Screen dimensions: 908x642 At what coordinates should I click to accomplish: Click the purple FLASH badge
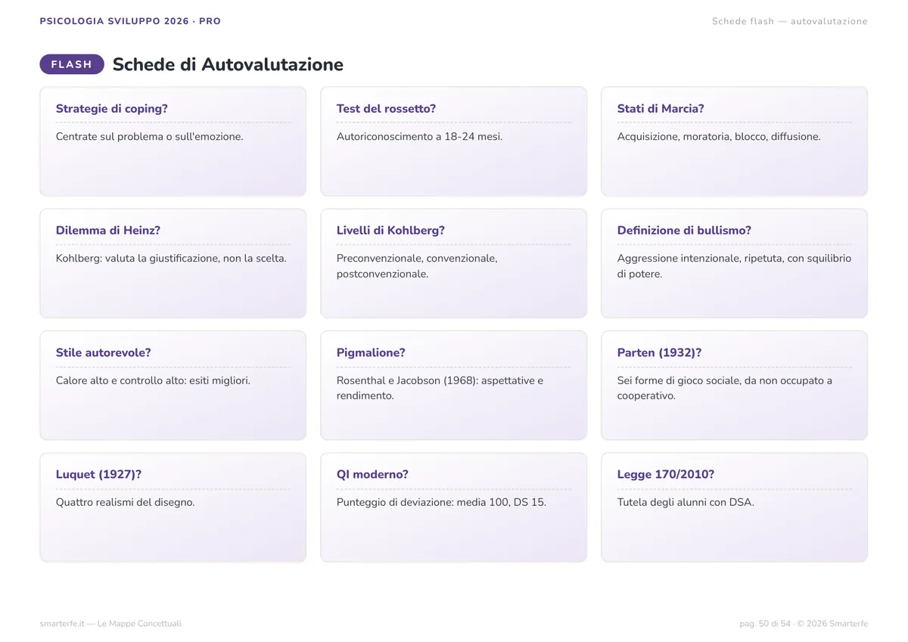tap(72, 64)
